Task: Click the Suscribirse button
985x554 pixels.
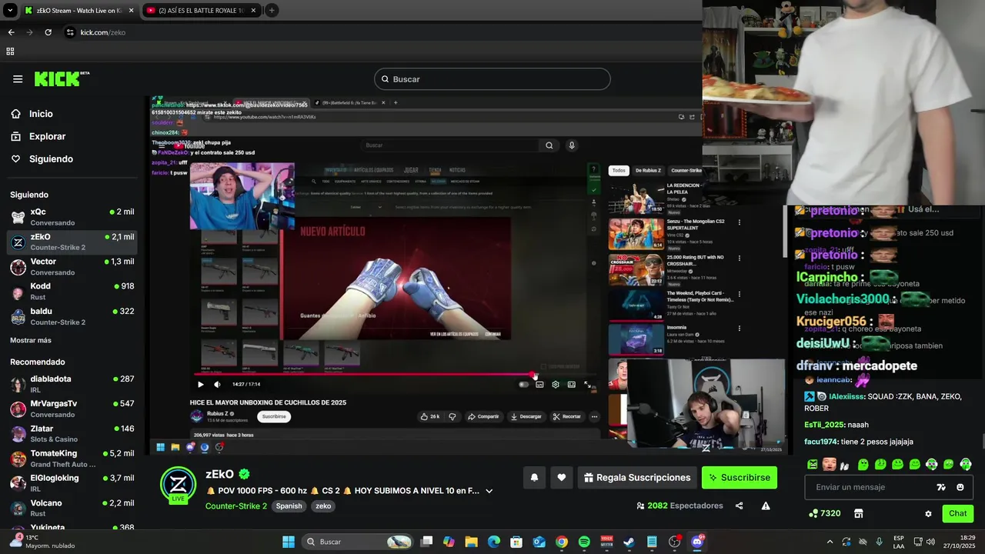Action: click(740, 478)
